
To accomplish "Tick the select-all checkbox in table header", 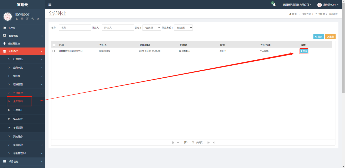I will pos(54,45).
